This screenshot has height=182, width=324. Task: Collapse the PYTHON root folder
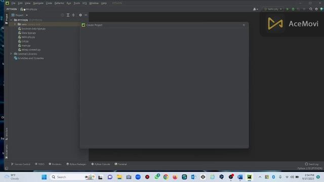coord(11,20)
